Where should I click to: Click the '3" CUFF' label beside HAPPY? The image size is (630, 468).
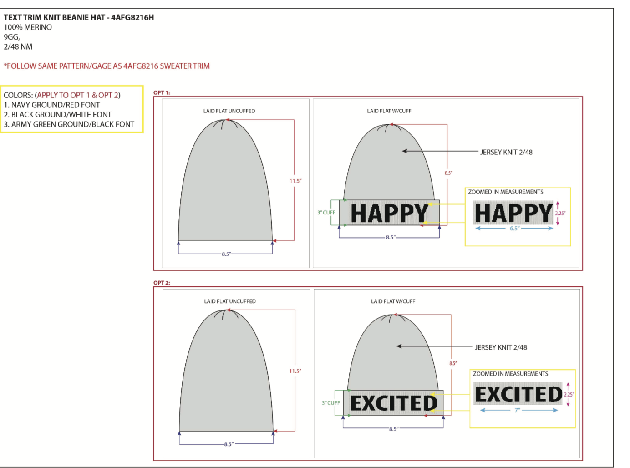point(326,213)
